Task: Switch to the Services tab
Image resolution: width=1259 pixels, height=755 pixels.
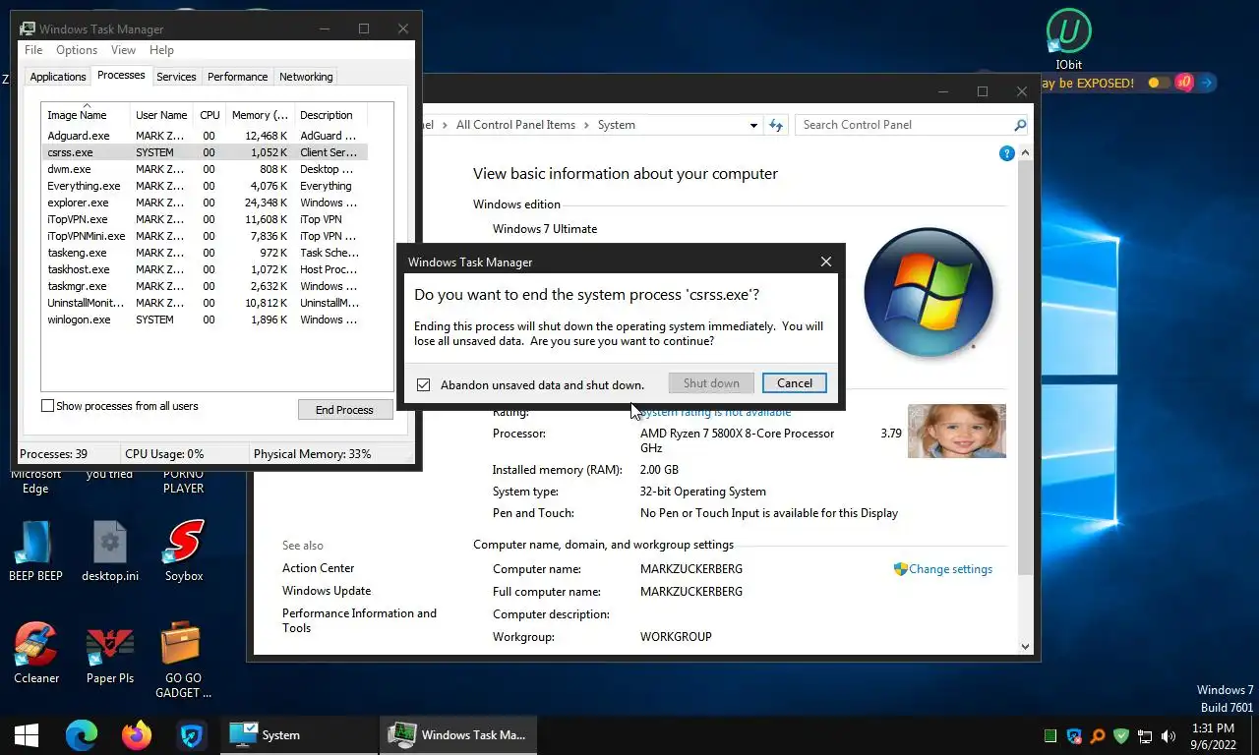Action: point(176,77)
